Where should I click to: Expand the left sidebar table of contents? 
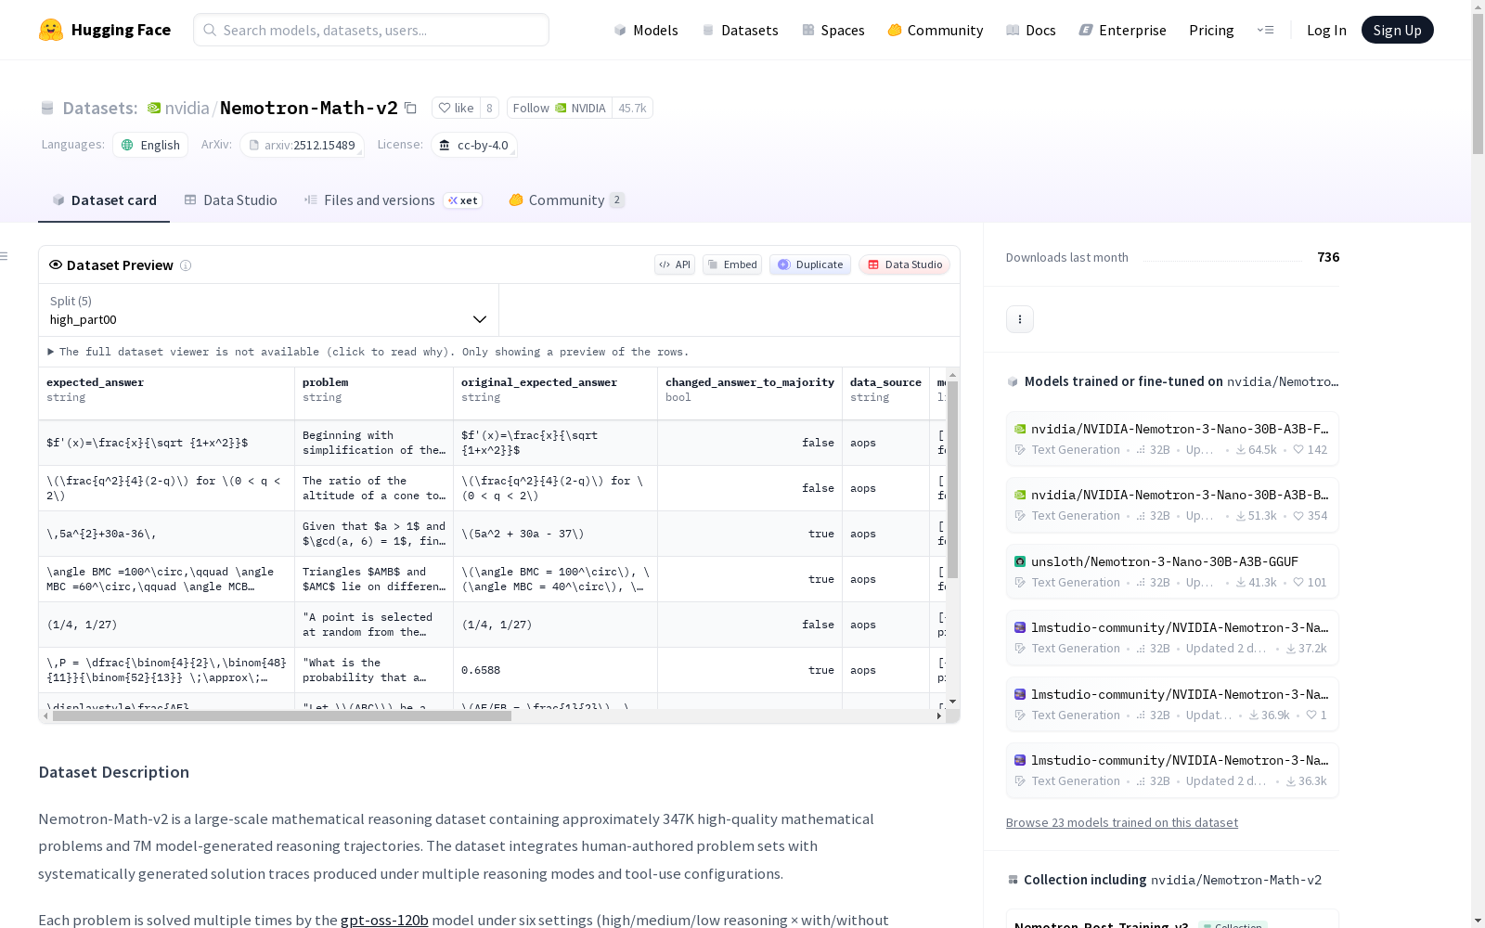5,256
